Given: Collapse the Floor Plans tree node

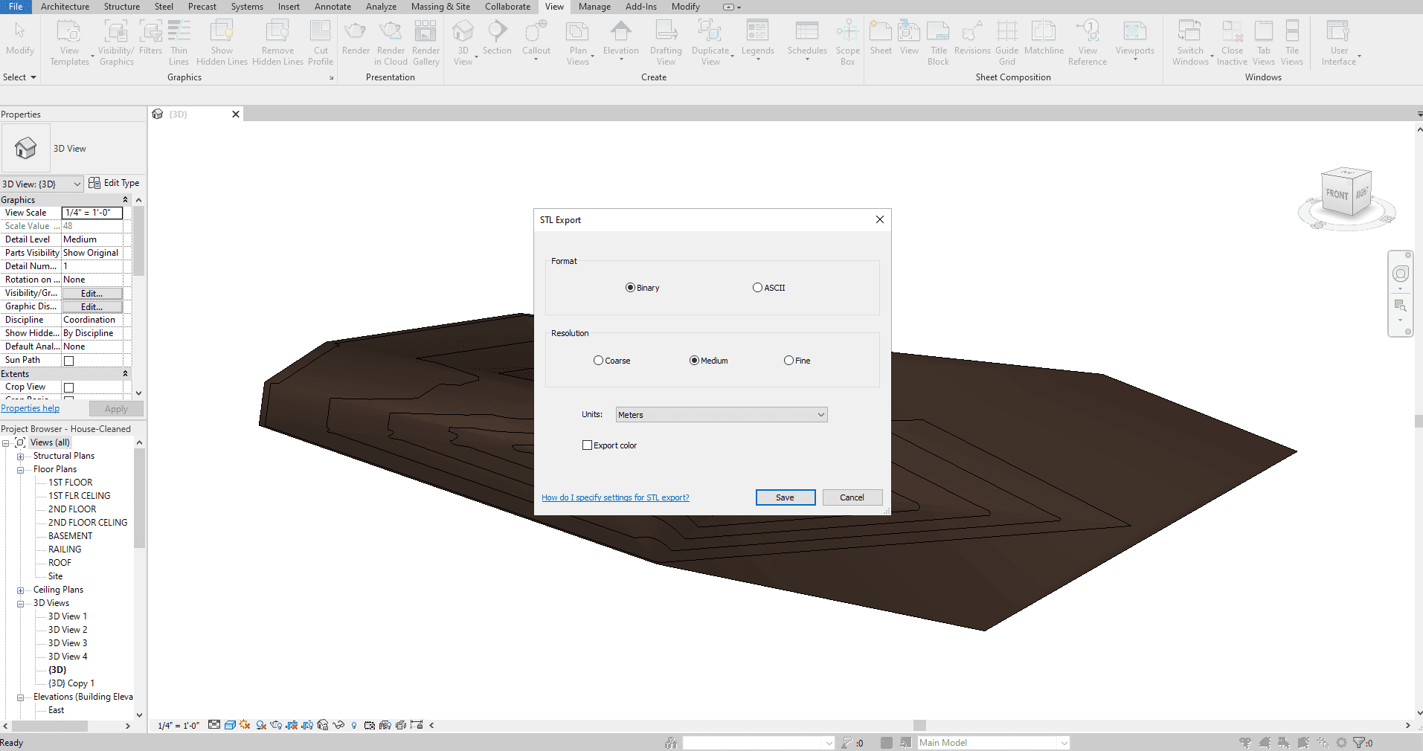Looking at the screenshot, I should click(21, 470).
